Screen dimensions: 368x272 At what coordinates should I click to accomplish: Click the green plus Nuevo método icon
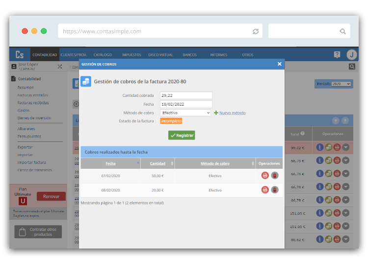(x=216, y=113)
